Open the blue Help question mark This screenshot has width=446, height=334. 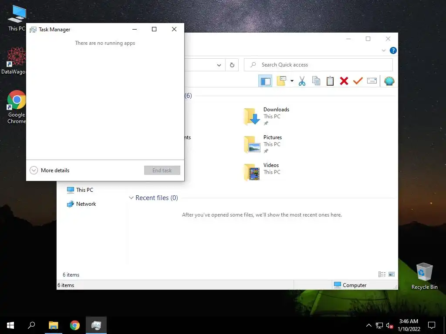point(393,50)
